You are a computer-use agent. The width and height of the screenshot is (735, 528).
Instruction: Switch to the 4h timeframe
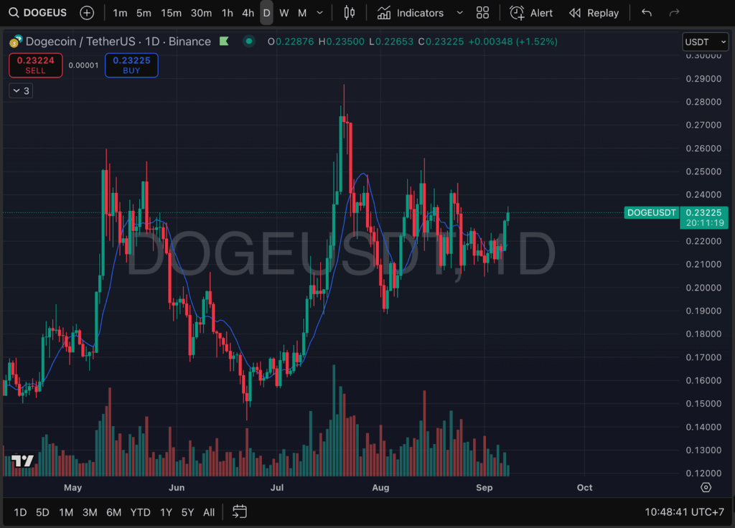(x=248, y=13)
